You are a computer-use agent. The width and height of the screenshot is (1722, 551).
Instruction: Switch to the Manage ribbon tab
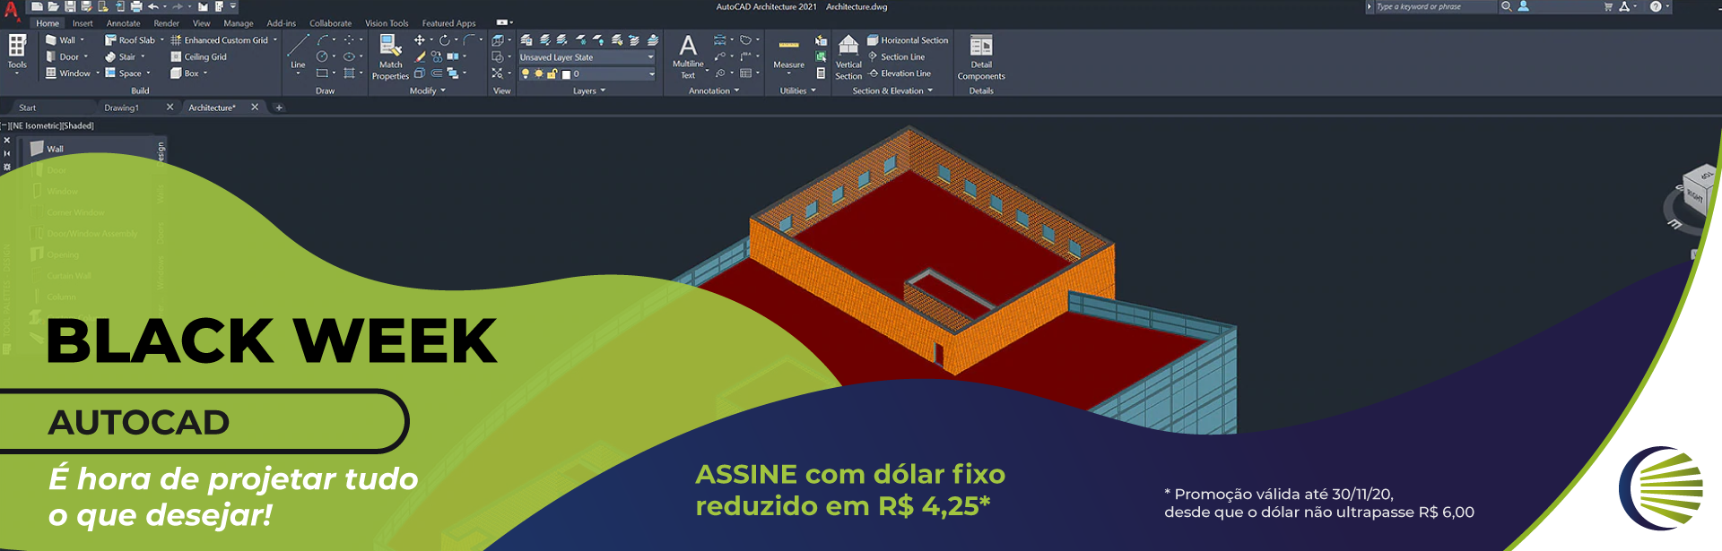pyautogui.click(x=239, y=23)
